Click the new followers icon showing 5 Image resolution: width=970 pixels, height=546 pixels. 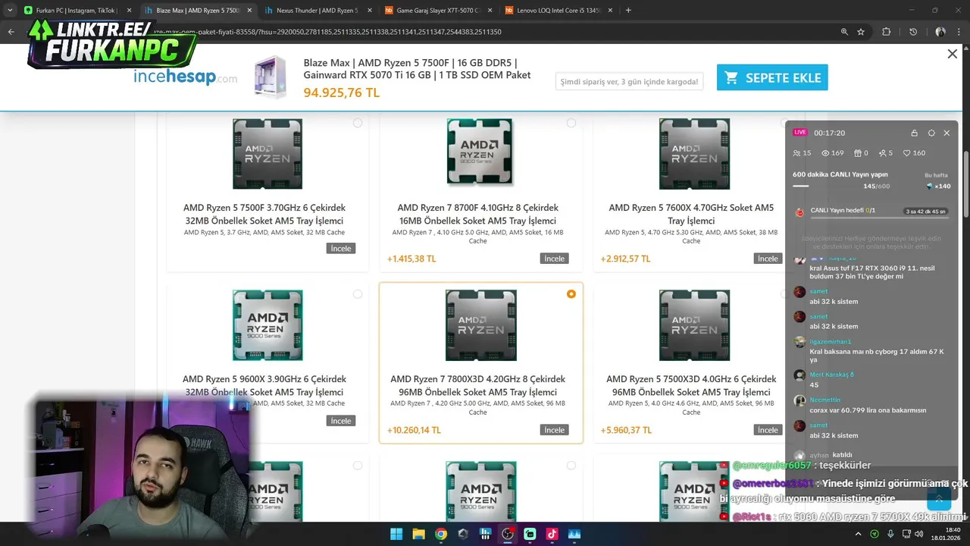(883, 153)
